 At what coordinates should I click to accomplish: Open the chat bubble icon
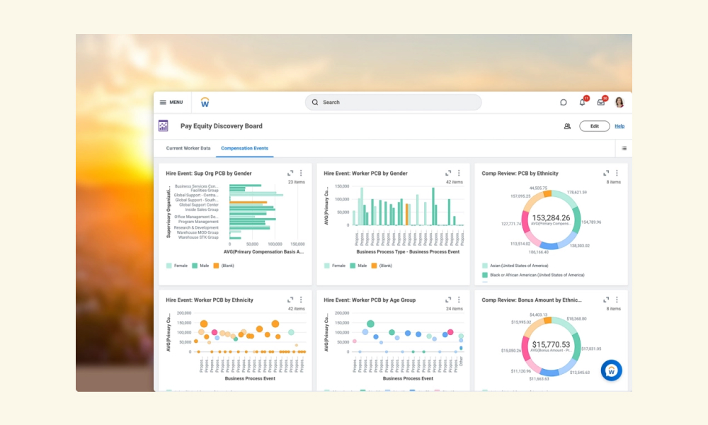click(563, 103)
